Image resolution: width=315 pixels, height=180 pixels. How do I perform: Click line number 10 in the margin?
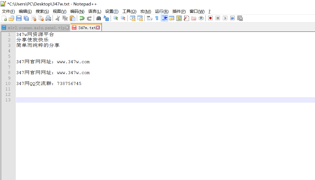[8, 84]
